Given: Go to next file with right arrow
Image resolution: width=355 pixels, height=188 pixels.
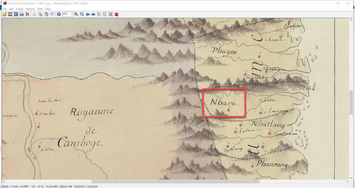Looking at the screenshot, I should click(x=93, y=14).
